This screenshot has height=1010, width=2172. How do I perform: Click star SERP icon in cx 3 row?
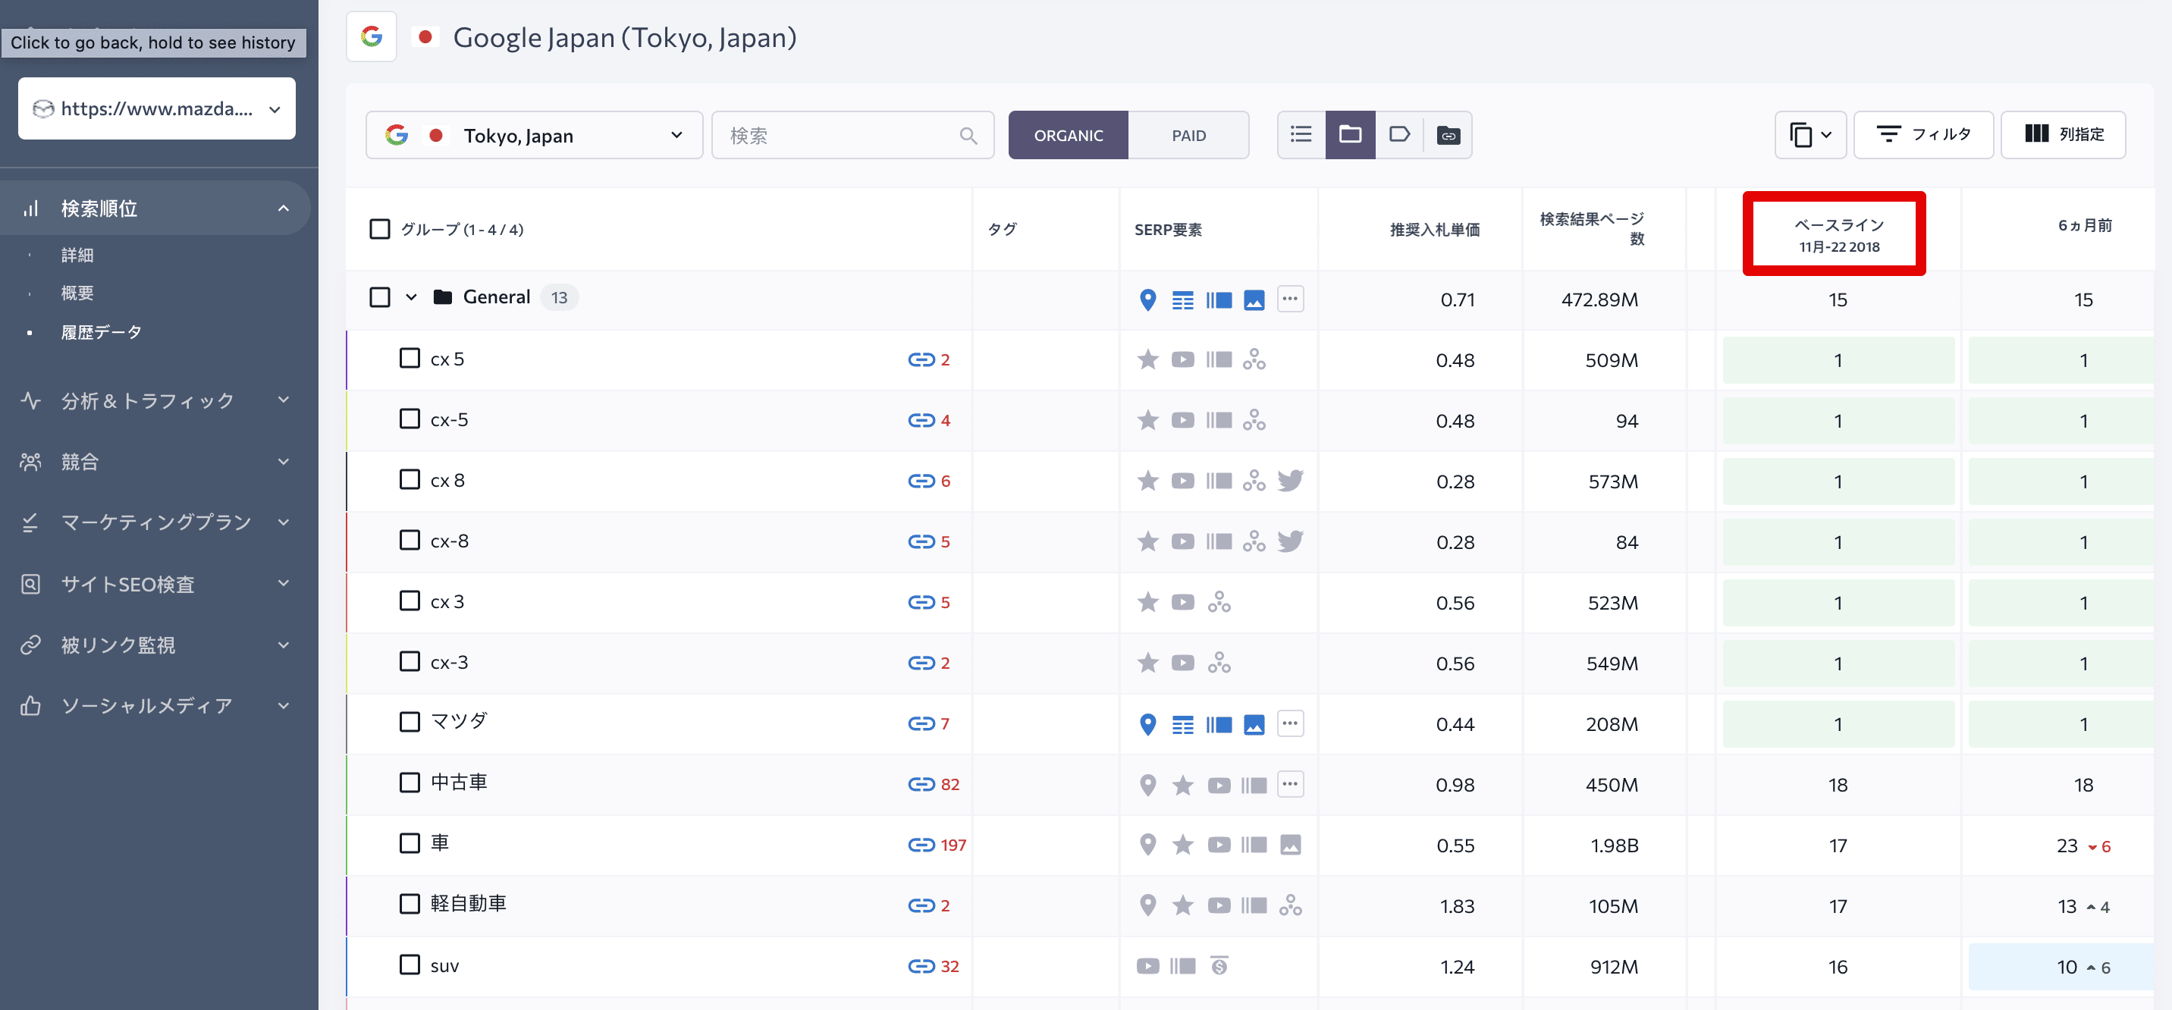pos(1147,603)
